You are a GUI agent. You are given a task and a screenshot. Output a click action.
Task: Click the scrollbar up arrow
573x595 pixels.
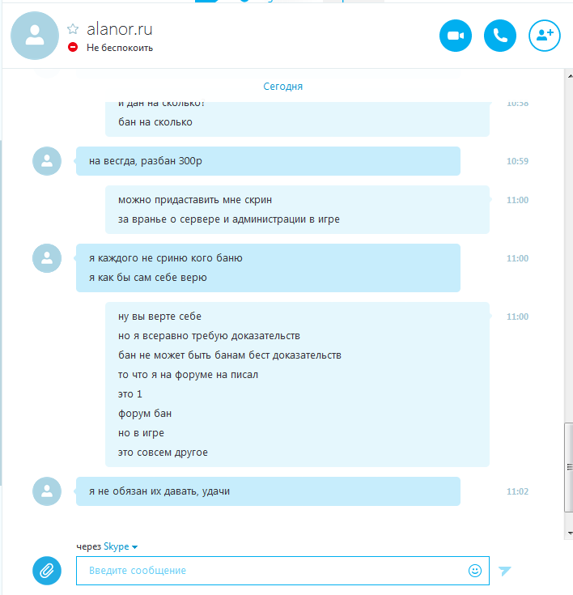[x=570, y=76]
